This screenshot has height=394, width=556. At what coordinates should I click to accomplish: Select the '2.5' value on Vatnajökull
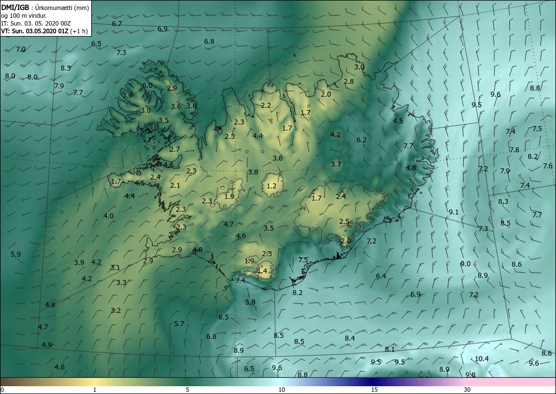[x=344, y=222]
